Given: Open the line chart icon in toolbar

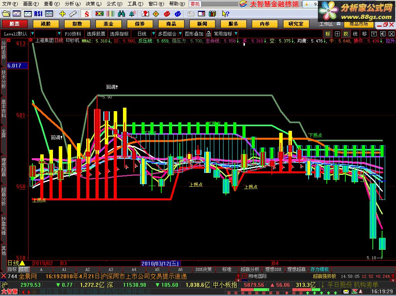Looking at the screenshot, I should 17,14.
